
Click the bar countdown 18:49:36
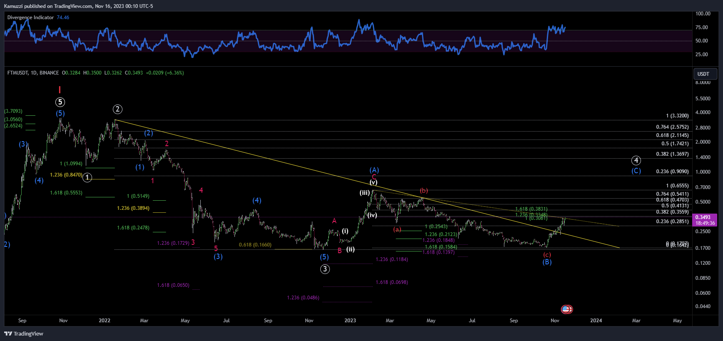(705, 223)
